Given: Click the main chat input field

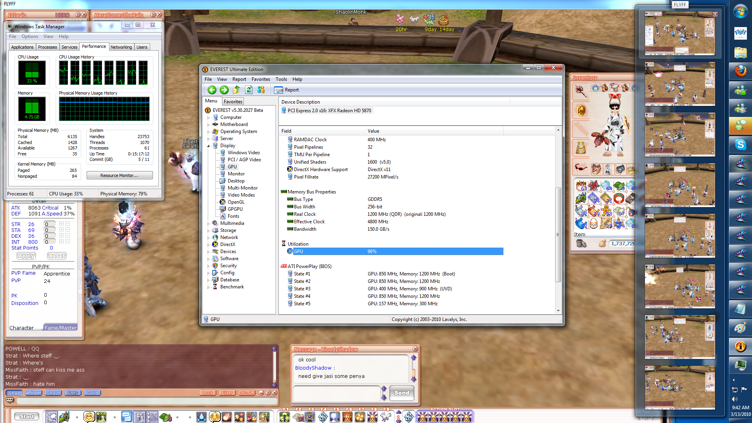Looking at the screenshot, I should [147, 401].
